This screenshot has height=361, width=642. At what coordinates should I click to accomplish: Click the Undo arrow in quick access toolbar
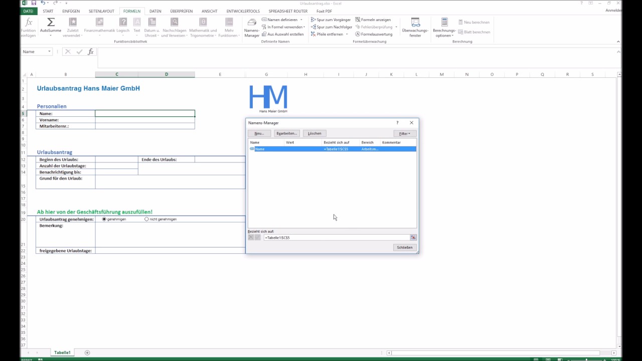point(43,3)
